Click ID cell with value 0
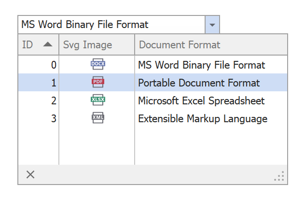Viewport: 305px width, 200px height. (x=39, y=65)
